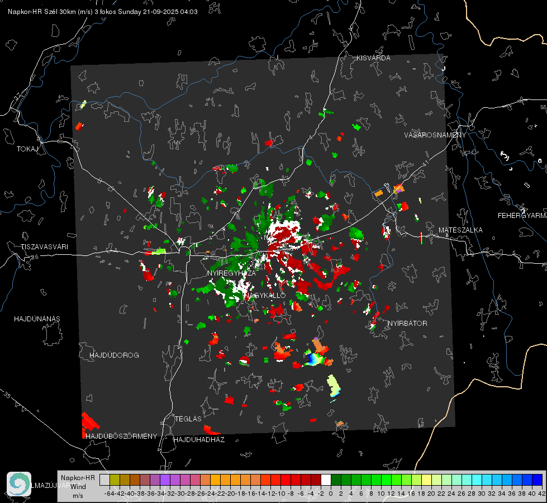Click the Napkor-HR label in legend
547x503 pixels.
tap(78, 478)
